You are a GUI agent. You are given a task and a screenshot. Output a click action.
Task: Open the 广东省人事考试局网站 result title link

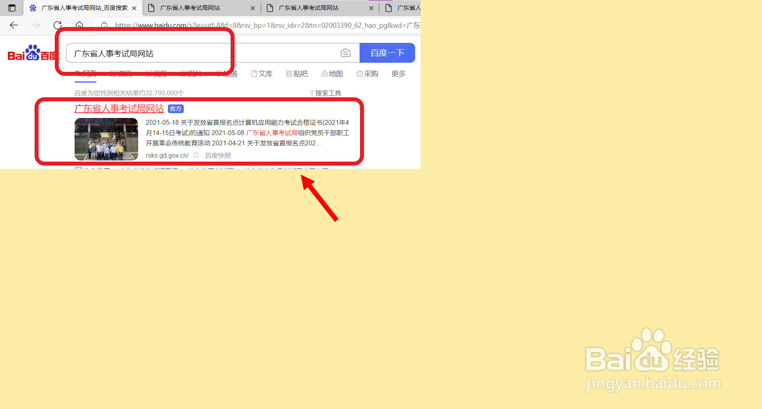(x=119, y=109)
